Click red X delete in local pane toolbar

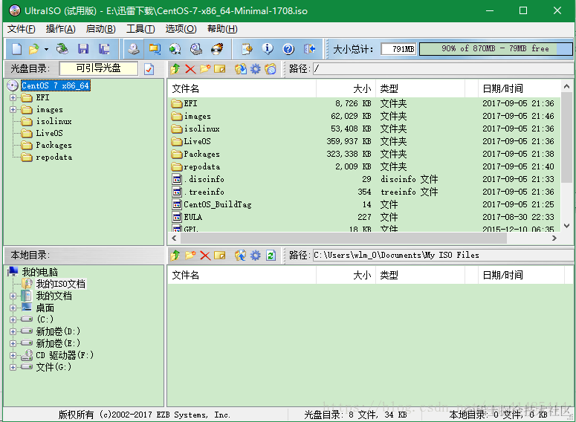coord(205,256)
